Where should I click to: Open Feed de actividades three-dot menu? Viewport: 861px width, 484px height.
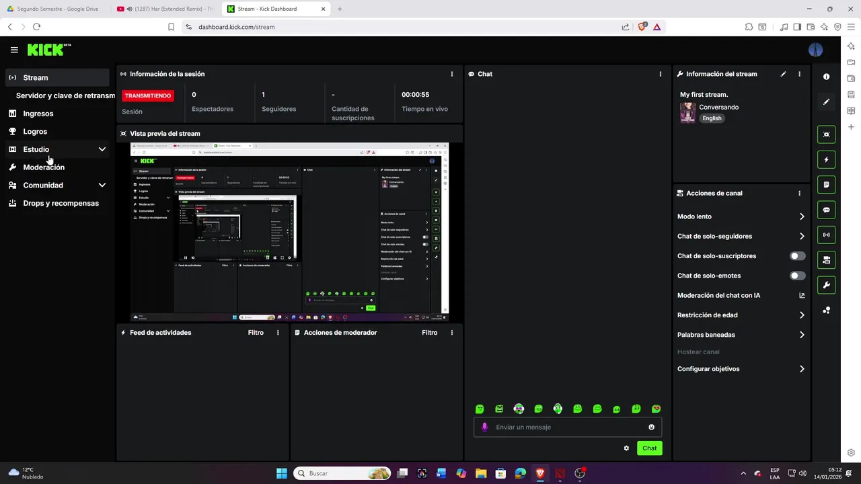[x=278, y=333]
